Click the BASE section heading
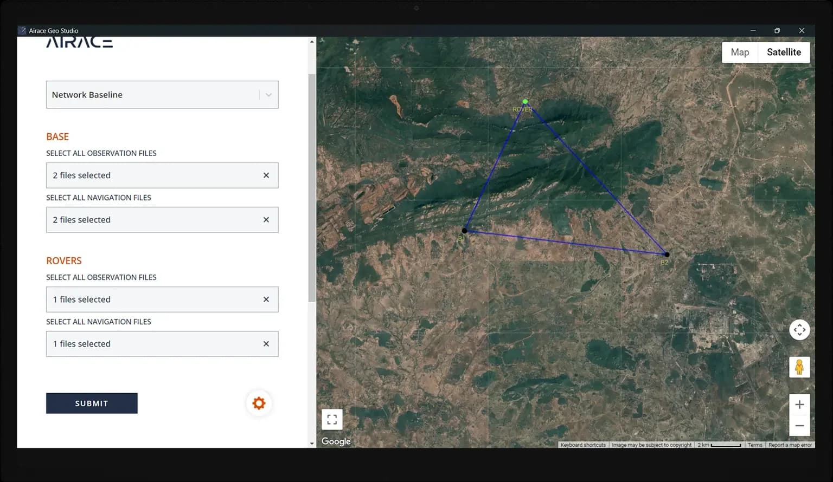This screenshot has width=833, height=482. point(57,136)
